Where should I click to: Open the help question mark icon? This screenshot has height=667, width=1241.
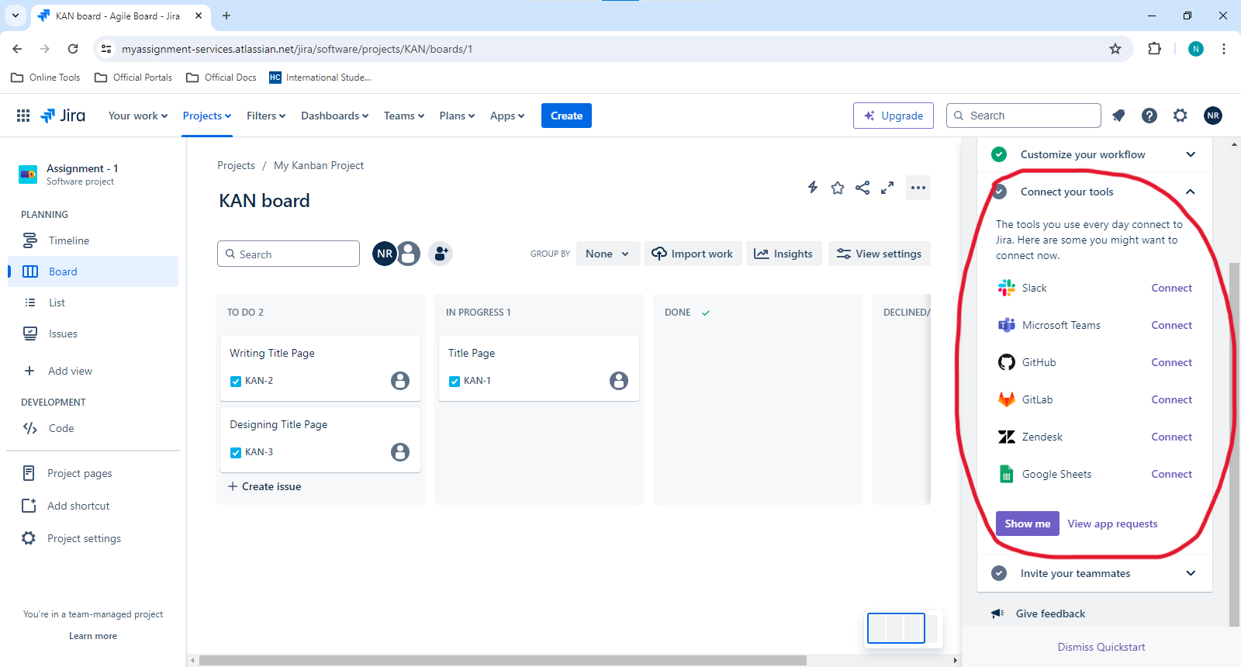[x=1149, y=116]
